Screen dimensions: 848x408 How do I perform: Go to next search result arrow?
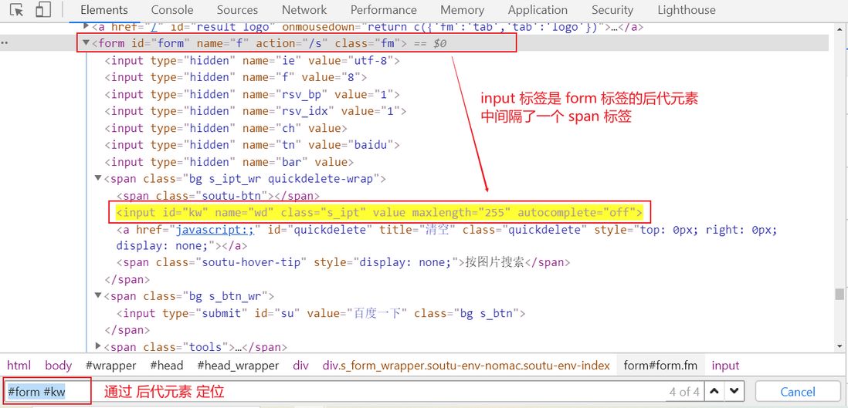[735, 391]
